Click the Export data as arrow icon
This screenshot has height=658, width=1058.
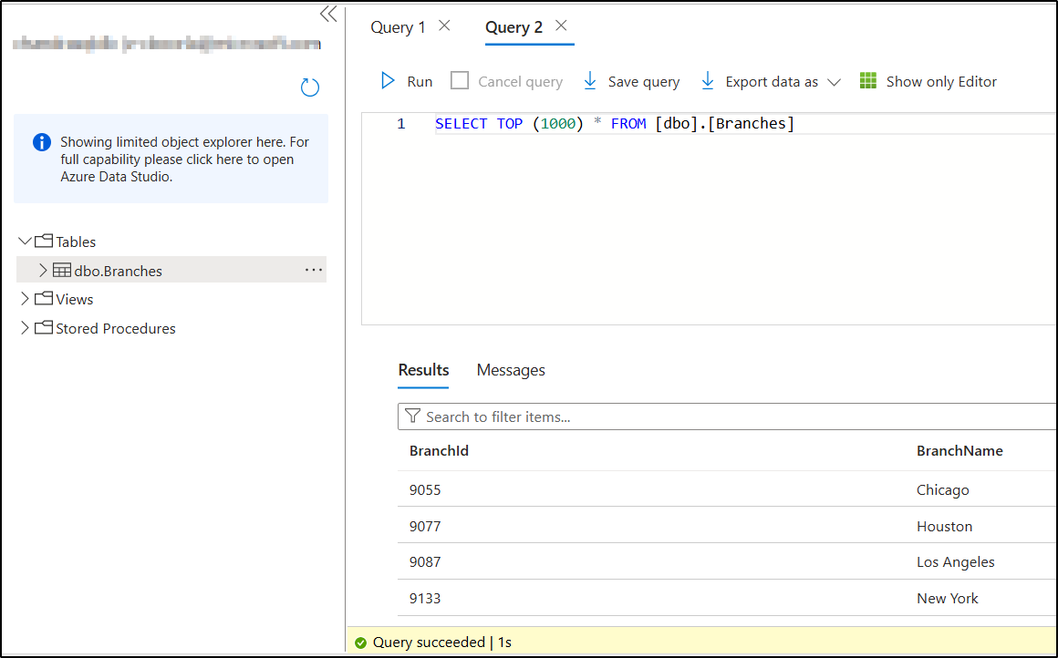pos(707,81)
